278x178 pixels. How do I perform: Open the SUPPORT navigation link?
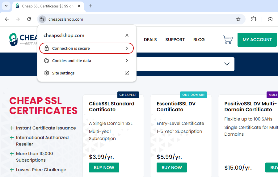click(175, 40)
